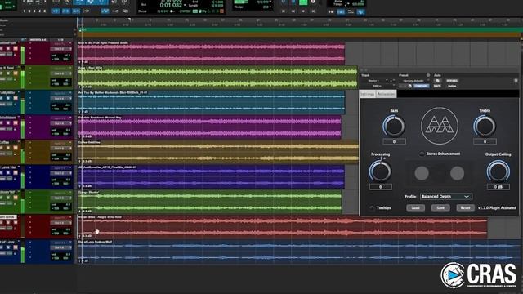Viewport: 523px width, 294px height.
Task: Click the Bass value field
Action: pos(394,141)
